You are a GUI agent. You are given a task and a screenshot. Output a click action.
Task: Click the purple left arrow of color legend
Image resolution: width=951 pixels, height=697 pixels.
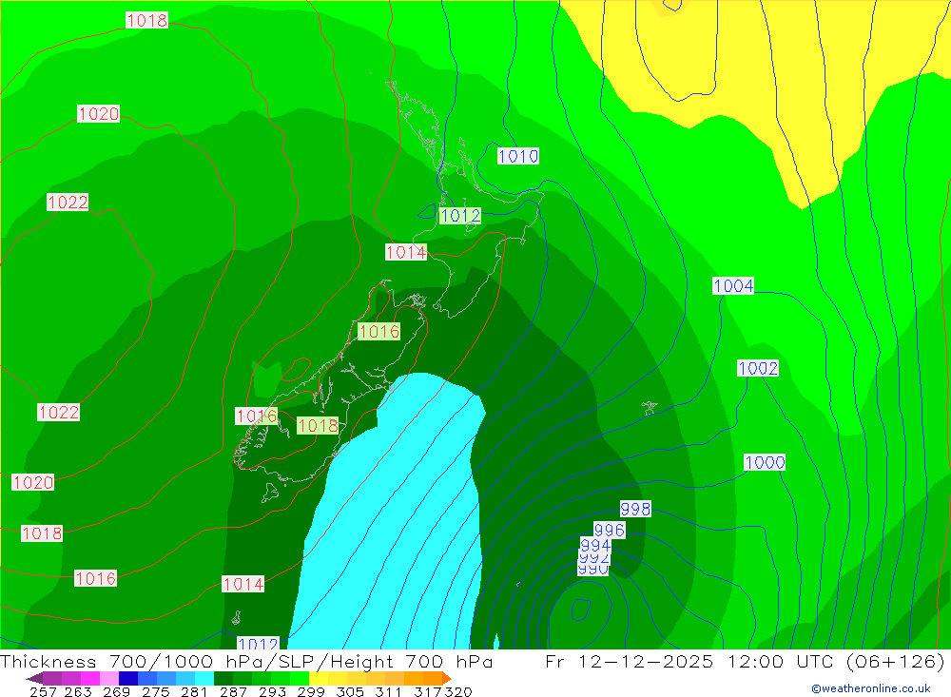click(x=34, y=678)
